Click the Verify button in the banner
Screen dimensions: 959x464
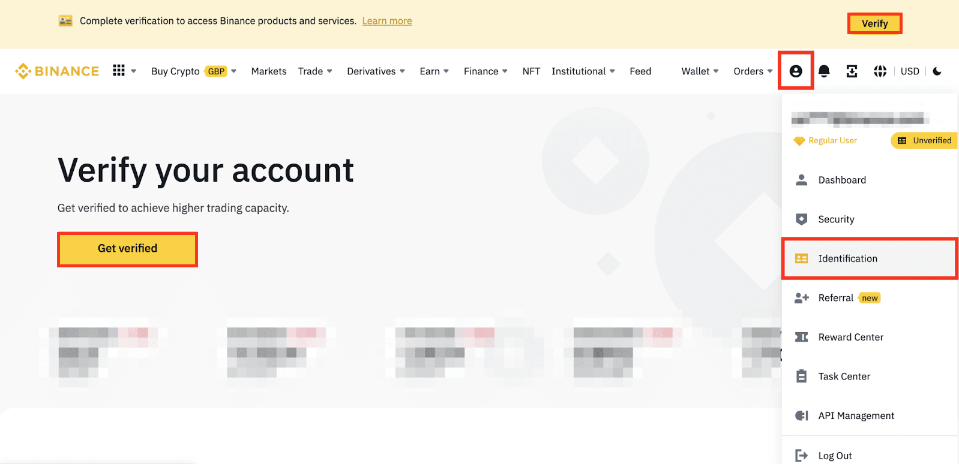pos(874,23)
